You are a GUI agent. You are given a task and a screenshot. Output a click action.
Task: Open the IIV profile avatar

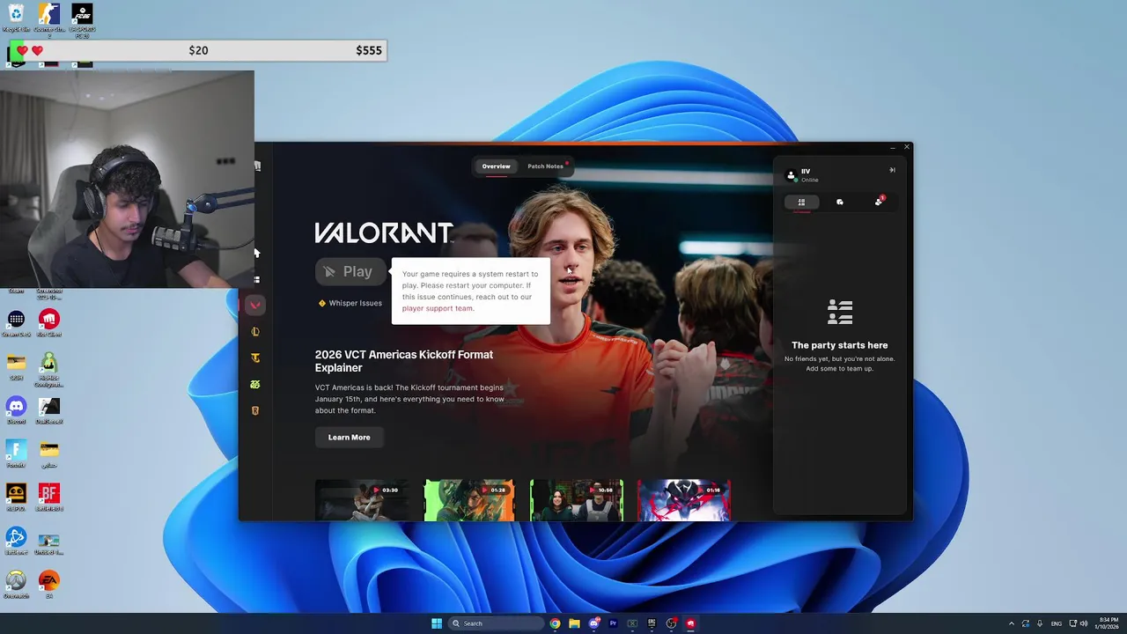pyautogui.click(x=791, y=175)
